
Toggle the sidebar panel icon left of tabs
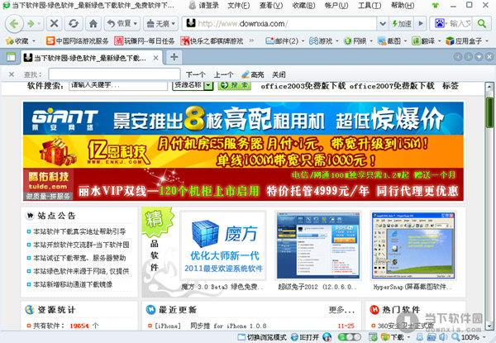(11, 57)
